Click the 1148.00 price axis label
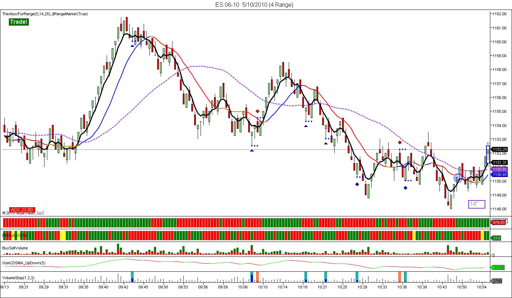The height and width of the screenshot is (298, 512). (x=500, y=209)
